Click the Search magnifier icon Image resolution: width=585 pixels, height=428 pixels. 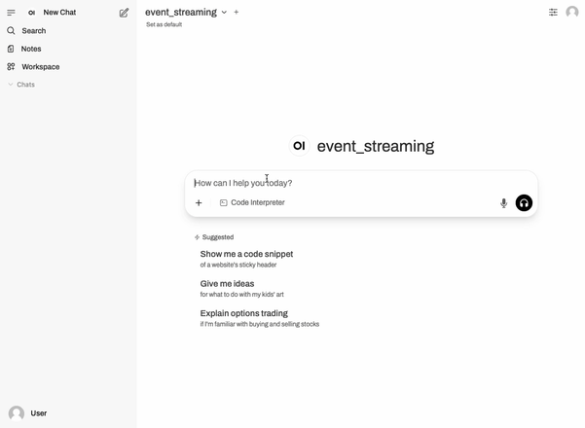coord(12,31)
